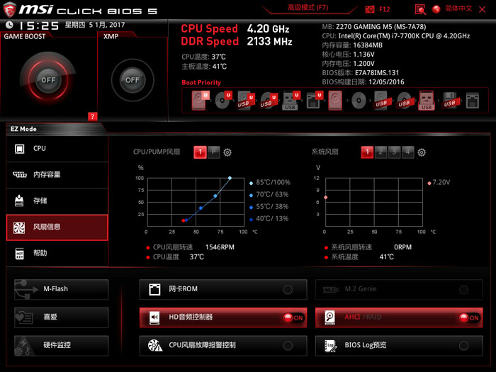Click the fan curve point at 38%
Image resolution: width=496 pixels, height=372 pixels.
pyautogui.click(x=201, y=208)
